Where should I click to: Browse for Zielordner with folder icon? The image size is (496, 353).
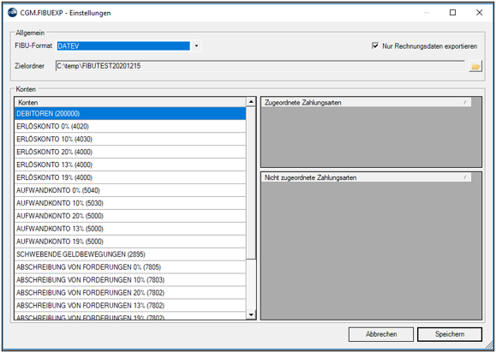point(475,66)
